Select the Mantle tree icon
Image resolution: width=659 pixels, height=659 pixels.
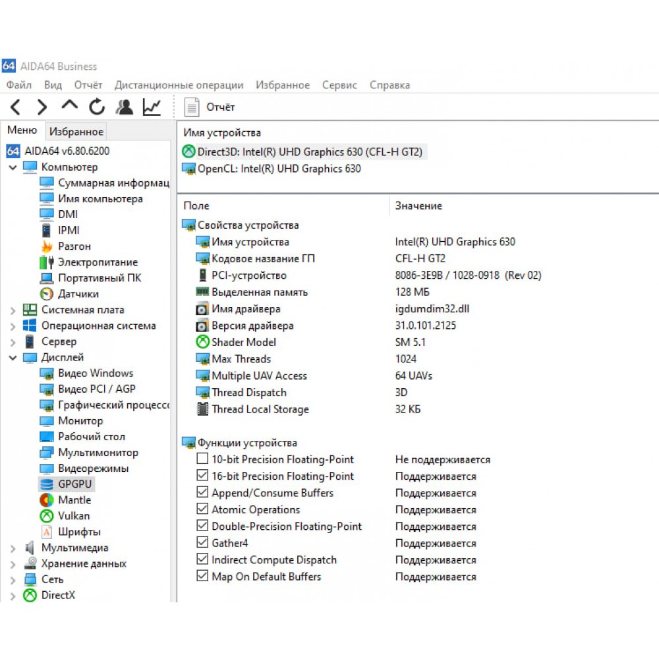[47, 500]
